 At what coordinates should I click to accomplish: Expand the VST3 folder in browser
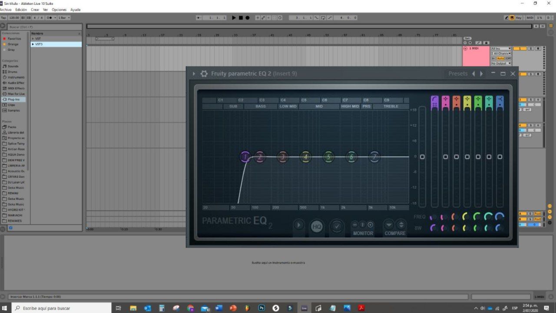click(33, 44)
